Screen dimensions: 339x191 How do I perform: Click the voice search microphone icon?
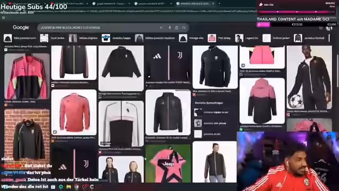point(169,28)
